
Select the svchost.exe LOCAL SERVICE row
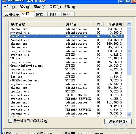[67, 95]
